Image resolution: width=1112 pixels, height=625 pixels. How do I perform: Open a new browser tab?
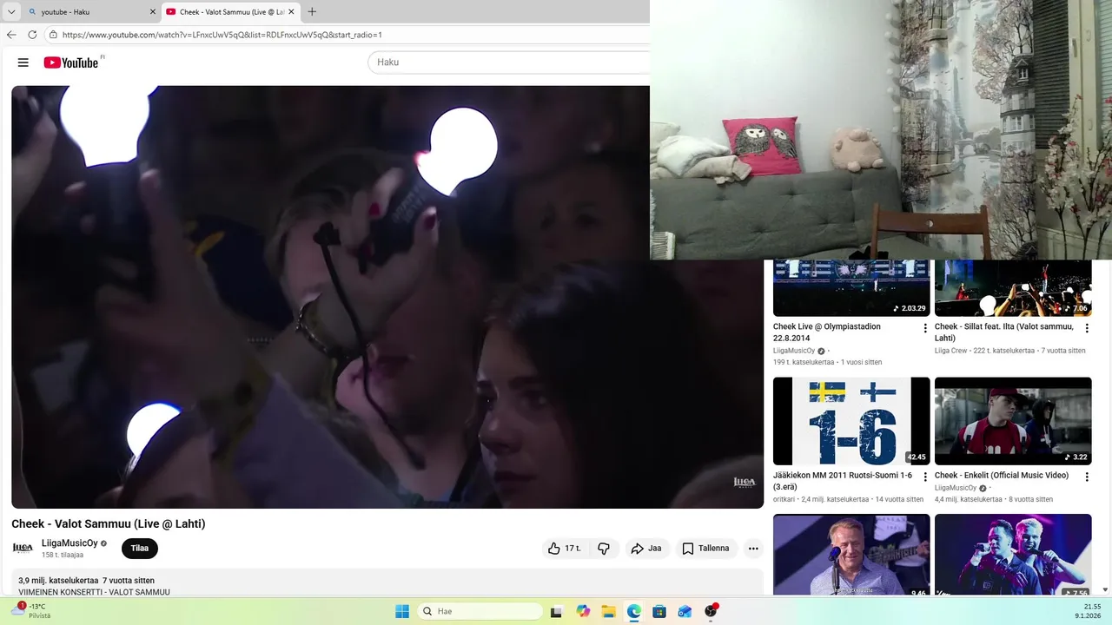tap(312, 12)
